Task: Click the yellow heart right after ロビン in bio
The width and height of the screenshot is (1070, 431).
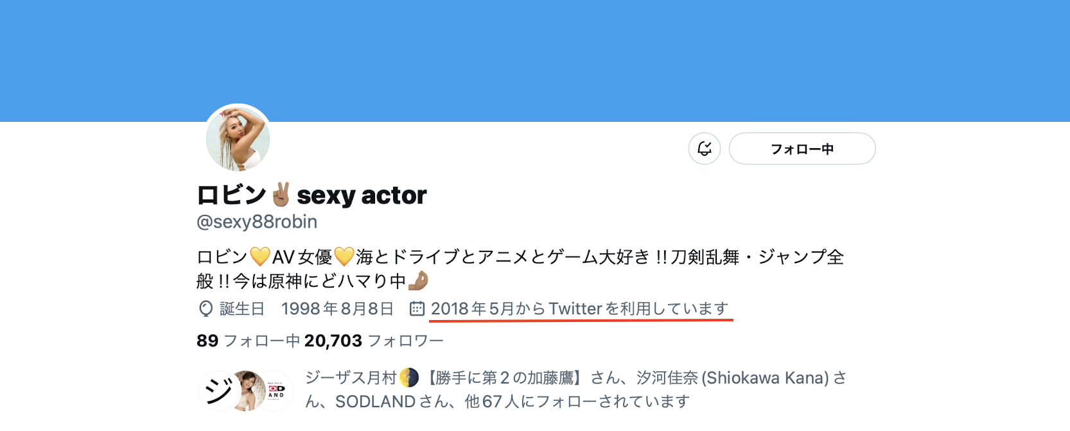Action: [259, 257]
